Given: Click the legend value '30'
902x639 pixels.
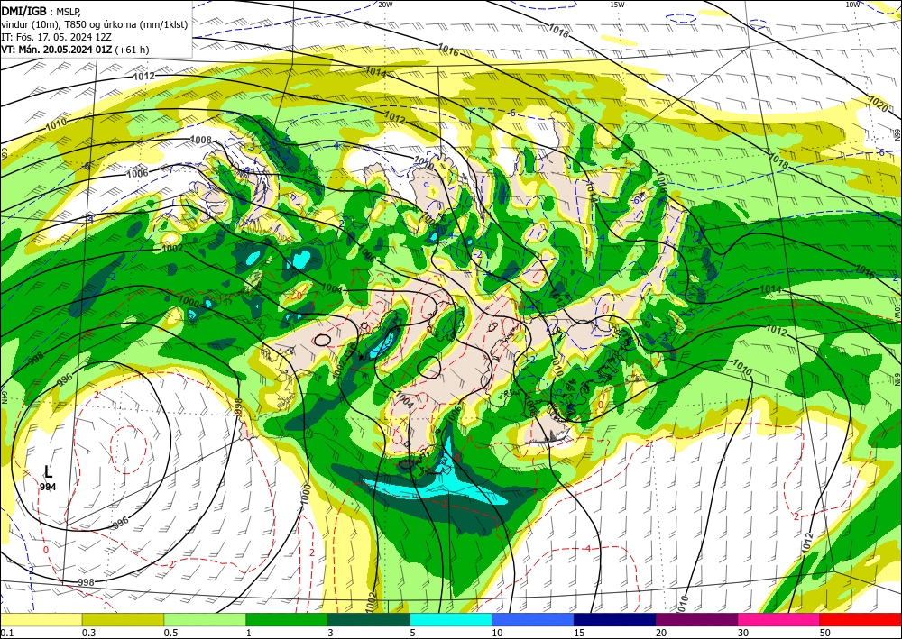Looking at the screenshot, I should click(743, 633).
